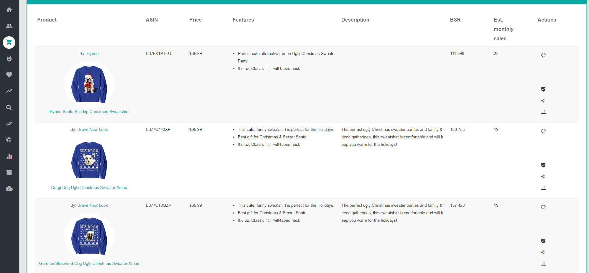Open the double checkmark sidebar icon
This screenshot has width=589, height=273.
pos(9,124)
